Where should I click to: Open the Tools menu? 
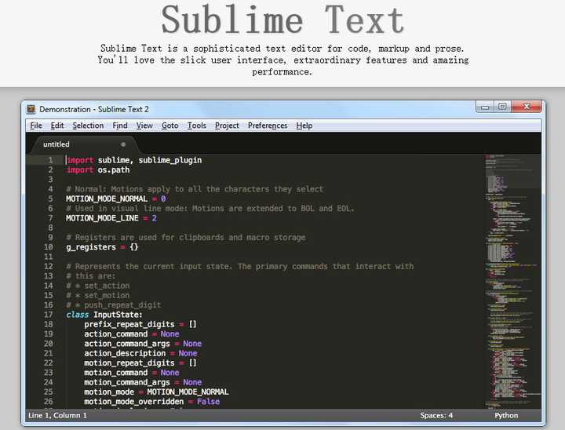click(197, 126)
